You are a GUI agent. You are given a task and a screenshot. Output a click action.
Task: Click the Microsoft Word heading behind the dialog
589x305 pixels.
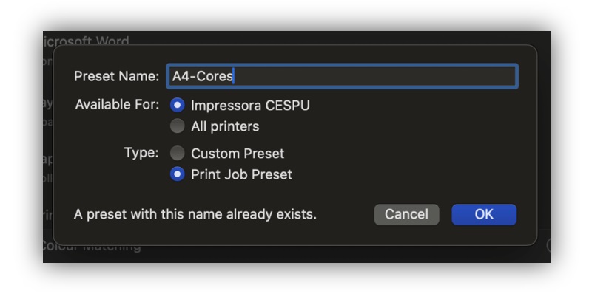(86, 39)
